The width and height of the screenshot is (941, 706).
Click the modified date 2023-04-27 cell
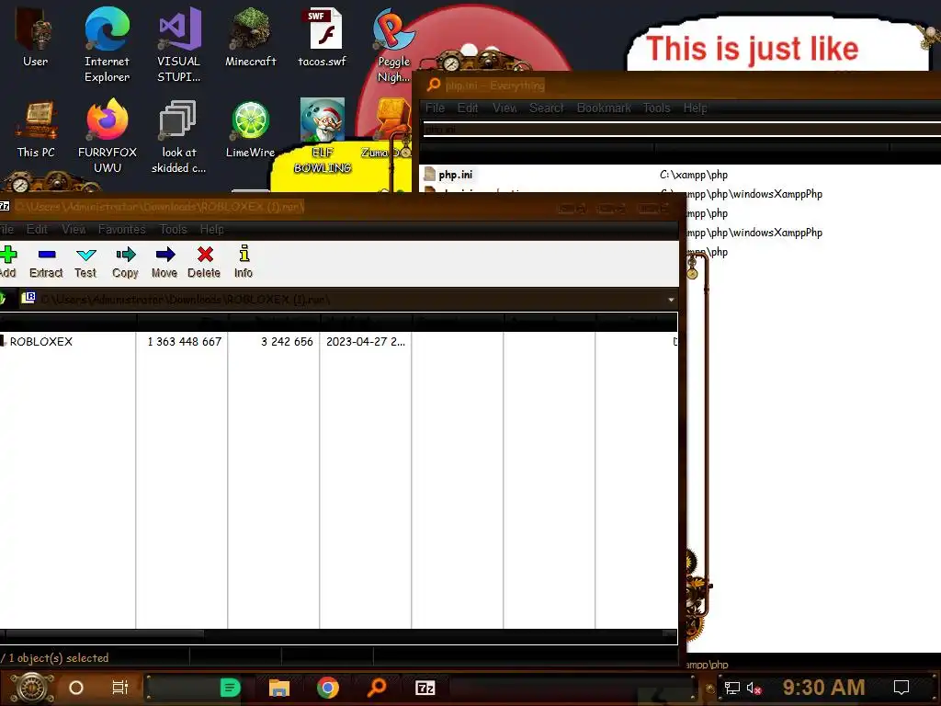[x=366, y=342]
